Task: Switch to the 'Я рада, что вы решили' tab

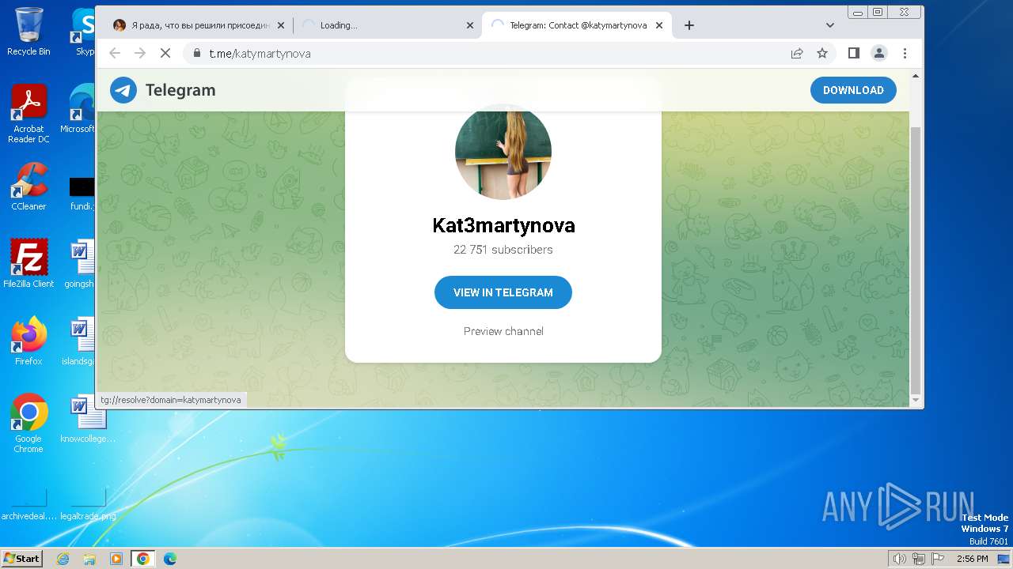Action: click(x=198, y=25)
